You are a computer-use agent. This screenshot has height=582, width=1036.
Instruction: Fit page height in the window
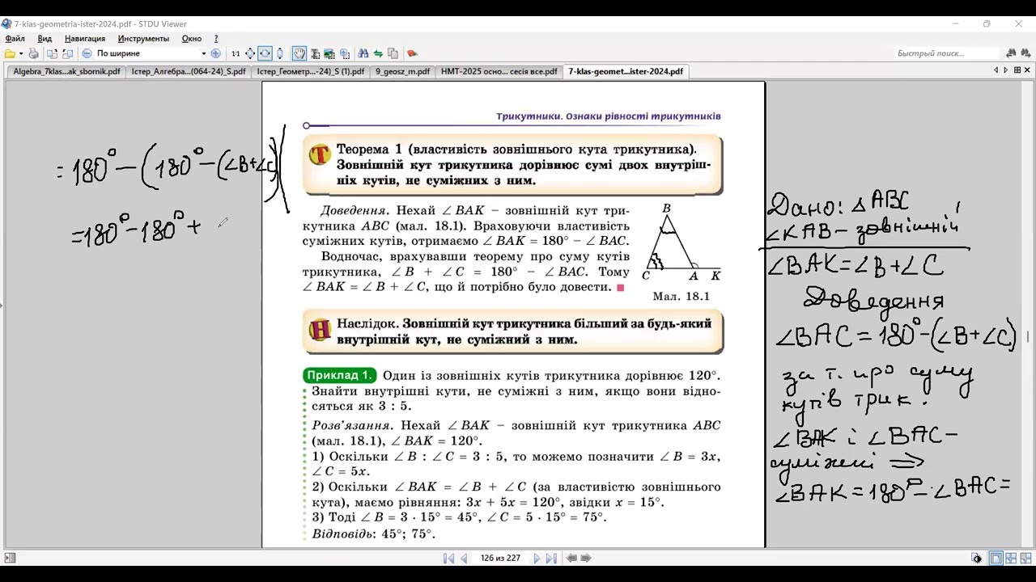point(280,53)
